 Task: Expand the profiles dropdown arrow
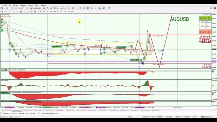tap(9, 8)
